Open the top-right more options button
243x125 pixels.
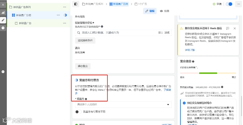point(239,4)
